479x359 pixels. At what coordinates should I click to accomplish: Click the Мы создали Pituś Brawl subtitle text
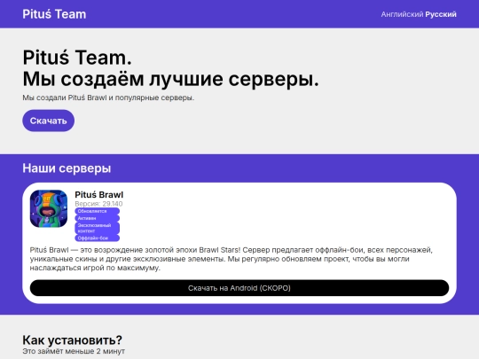pyautogui.click(x=108, y=98)
